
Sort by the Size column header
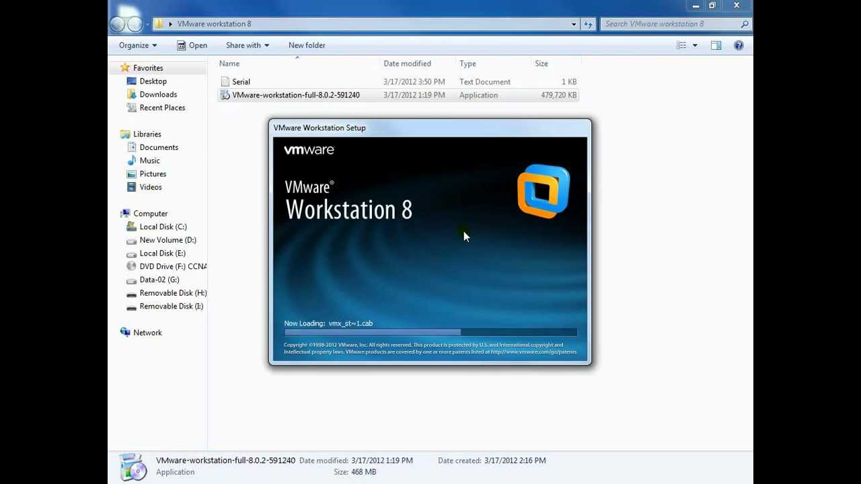point(541,64)
